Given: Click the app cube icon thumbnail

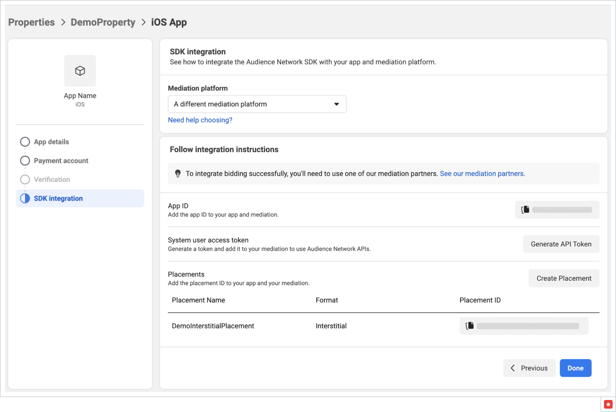Looking at the screenshot, I should (x=80, y=71).
